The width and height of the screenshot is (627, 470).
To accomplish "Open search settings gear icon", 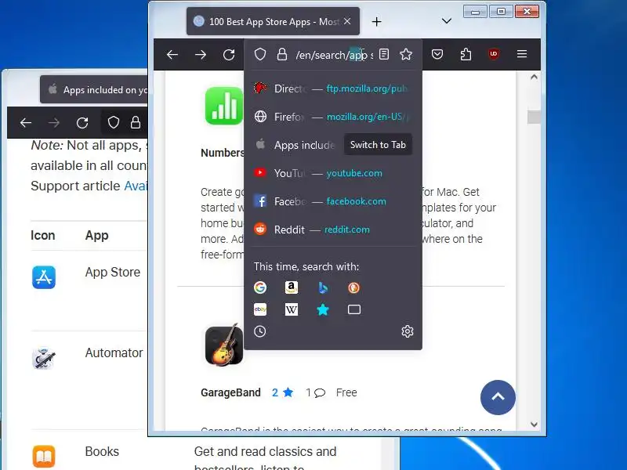I will (x=408, y=331).
